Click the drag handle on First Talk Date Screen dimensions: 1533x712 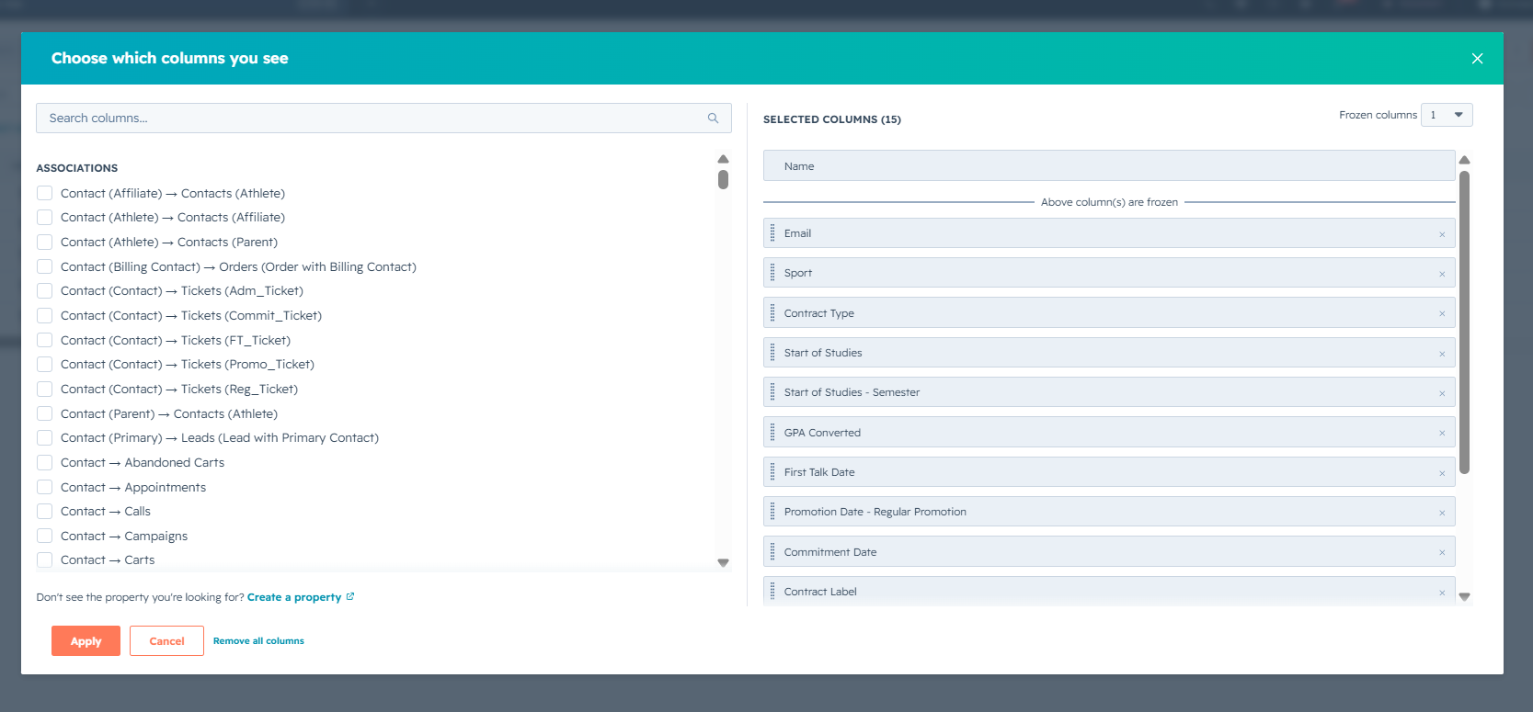point(772,472)
